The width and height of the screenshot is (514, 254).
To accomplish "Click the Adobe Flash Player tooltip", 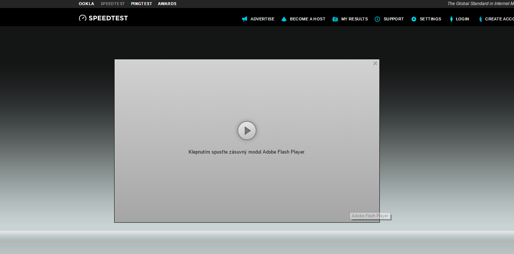I will click(x=370, y=216).
